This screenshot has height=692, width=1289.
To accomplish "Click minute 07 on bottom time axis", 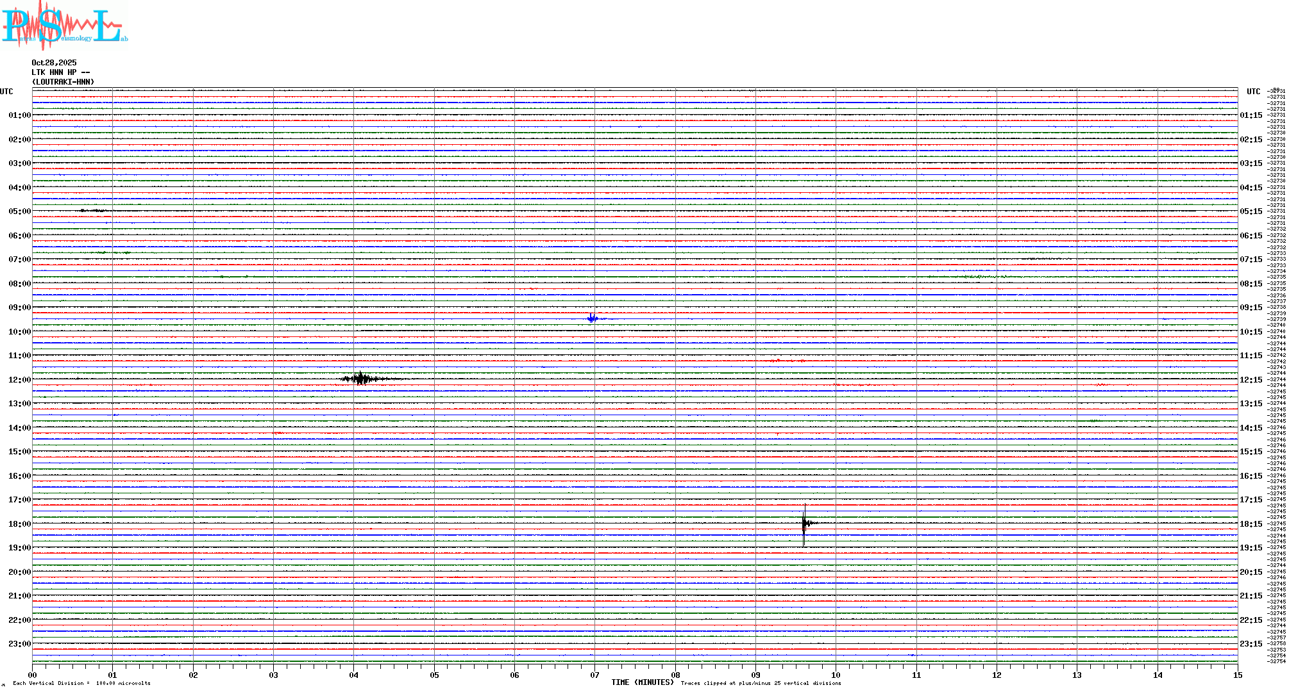I will point(594,675).
